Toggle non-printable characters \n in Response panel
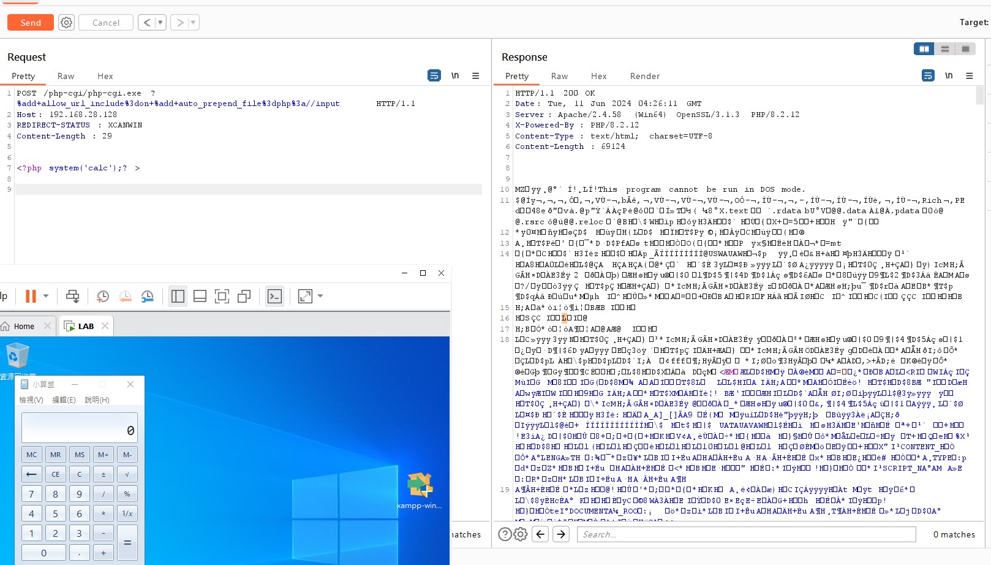Screen dimensions: 991x565 click(x=949, y=75)
